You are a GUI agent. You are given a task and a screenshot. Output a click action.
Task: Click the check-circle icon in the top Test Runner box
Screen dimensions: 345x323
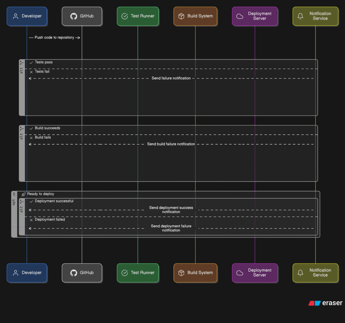[125, 16]
